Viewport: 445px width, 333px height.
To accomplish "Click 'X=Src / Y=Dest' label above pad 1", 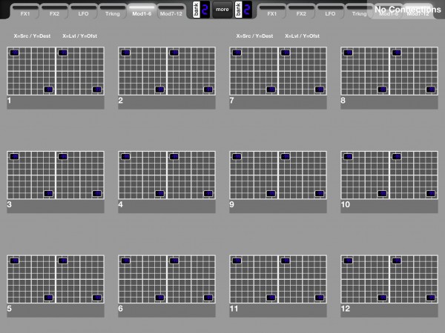I will (x=32, y=36).
